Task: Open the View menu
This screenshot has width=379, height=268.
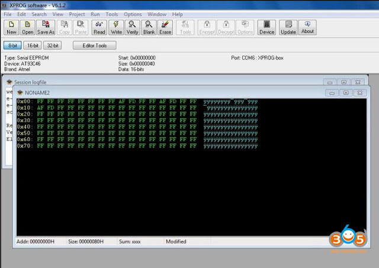Action: click(x=58, y=14)
